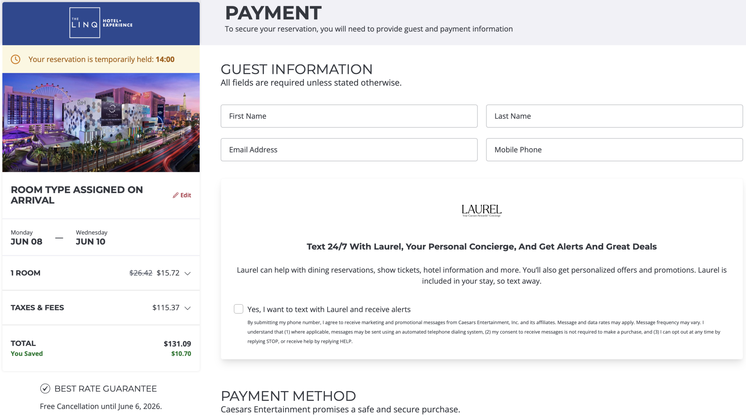Click the Best Rate Guarantee checkmark icon
This screenshot has width=746, height=415.
point(45,389)
